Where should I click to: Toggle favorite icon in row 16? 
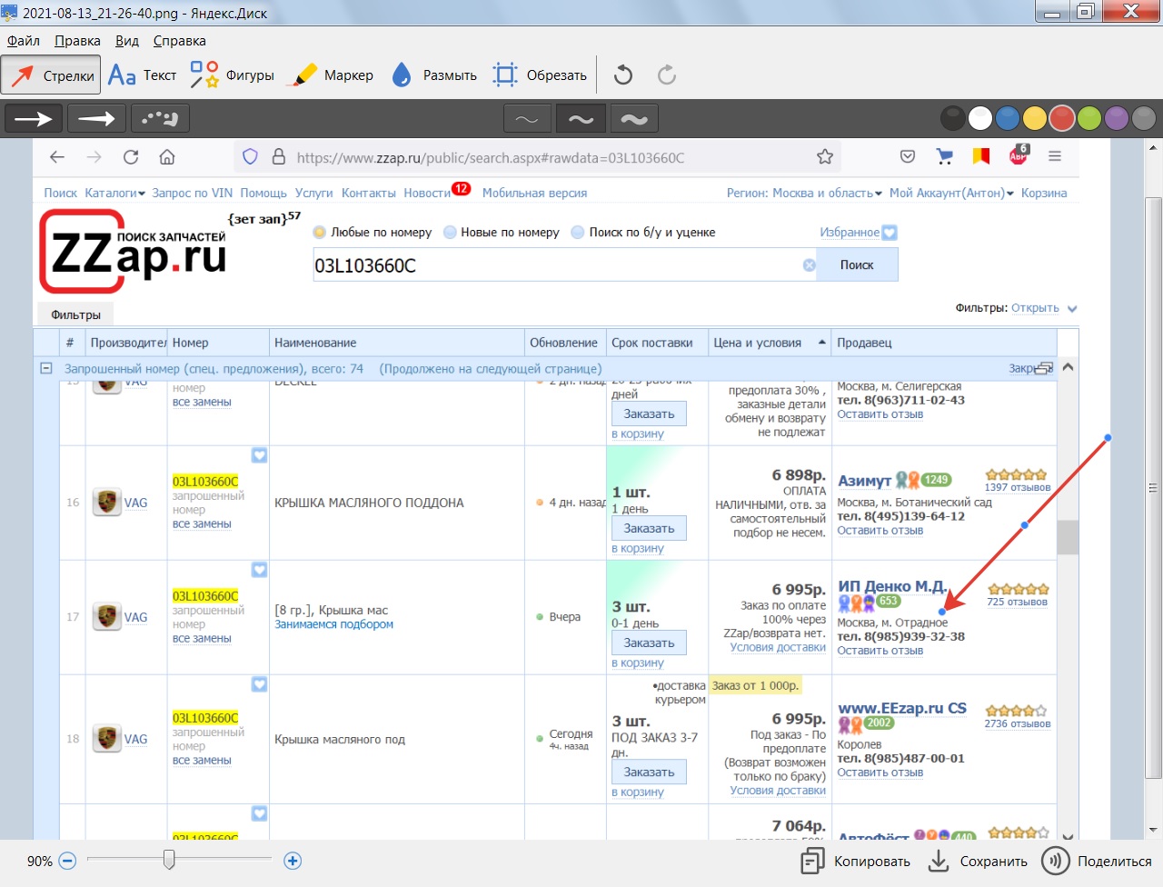(259, 454)
